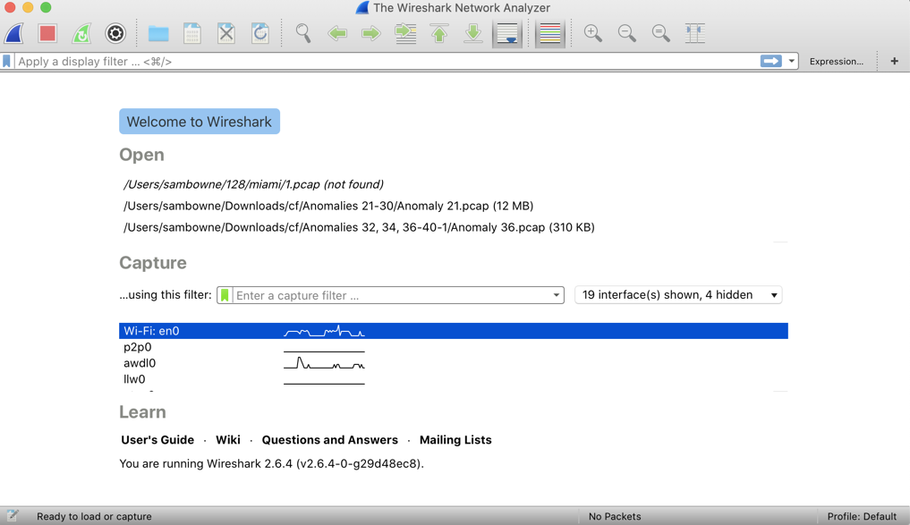Image resolution: width=910 pixels, height=525 pixels.
Task: Open recent file 1.pcap (not found)
Action: 253,184
